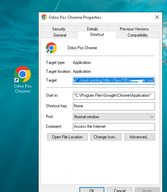Open the Advanced shortcut settings
The image size is (167, 192).
coord(140,137)
